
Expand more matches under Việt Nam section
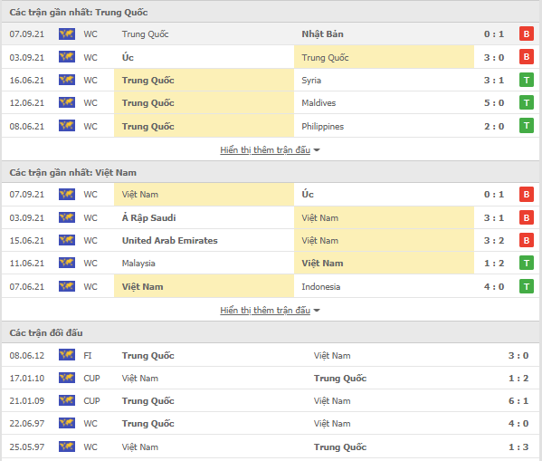tap(265, 310)
